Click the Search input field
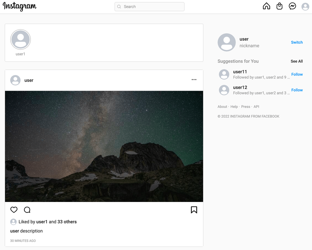Viewport: 312px width, 250px height. click(x=149, y=6)
